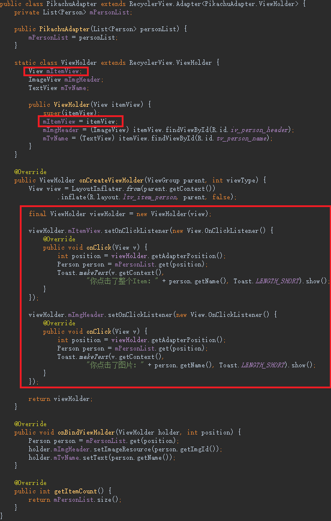Image resolution: width=331 pixels, height=521 pixels.
Task: Click the 'ImageView mImgHeader;' field declaration
Action: (x=66, y=79)
